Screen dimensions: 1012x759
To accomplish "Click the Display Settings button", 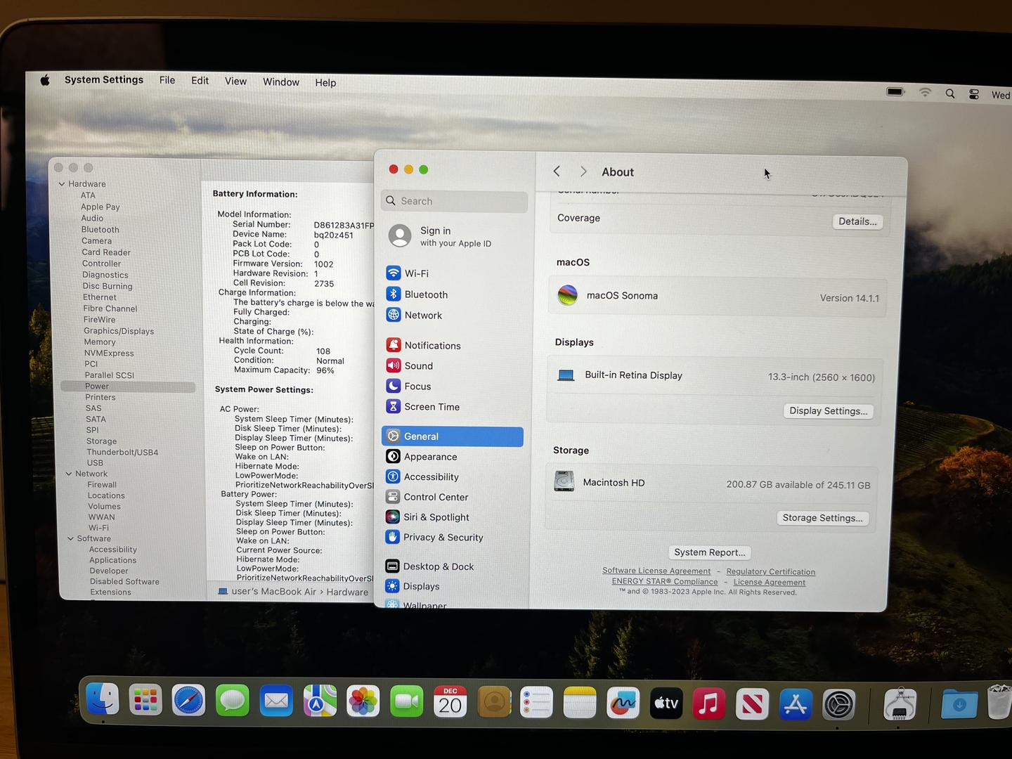I will click(829, 411).
